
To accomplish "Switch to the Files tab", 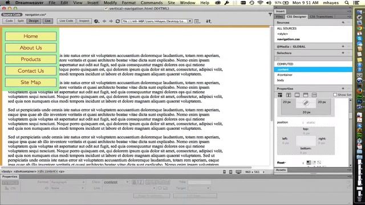I will tap(279, 17).
